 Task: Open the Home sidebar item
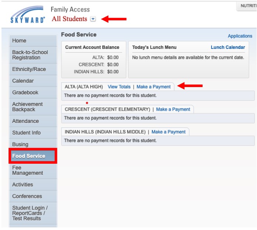19,41
